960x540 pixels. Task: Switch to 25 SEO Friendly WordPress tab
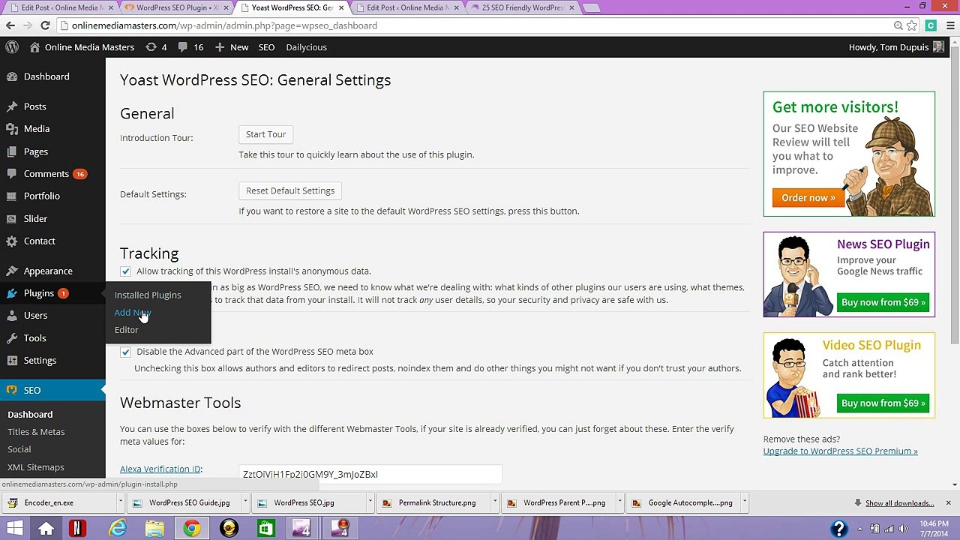point(521,7)
